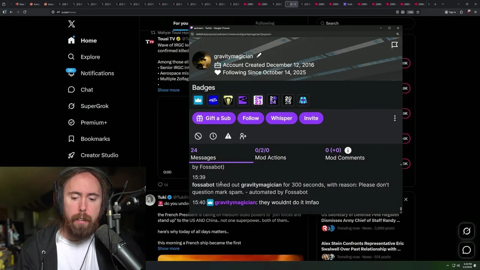Open the floating Grok button
The image size is (480, 270).
coord(466,231)
